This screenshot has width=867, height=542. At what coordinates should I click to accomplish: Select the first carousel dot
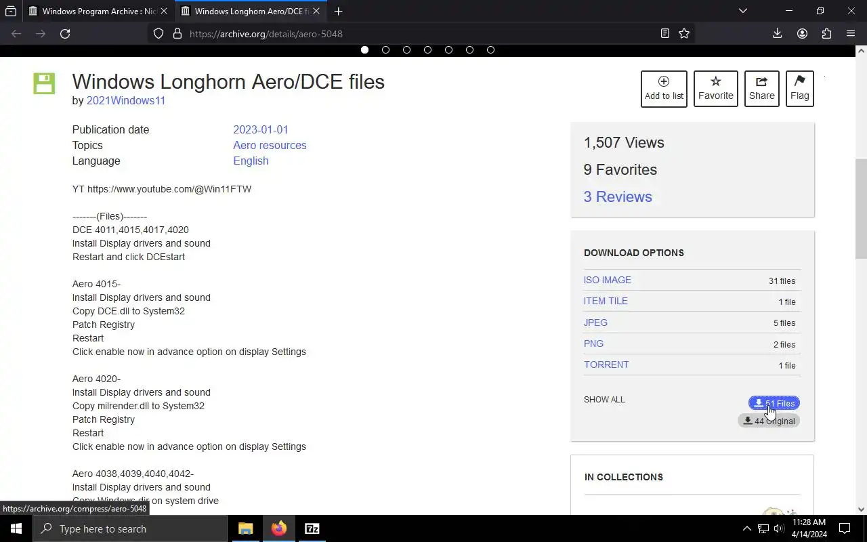(x=364, y=49)
